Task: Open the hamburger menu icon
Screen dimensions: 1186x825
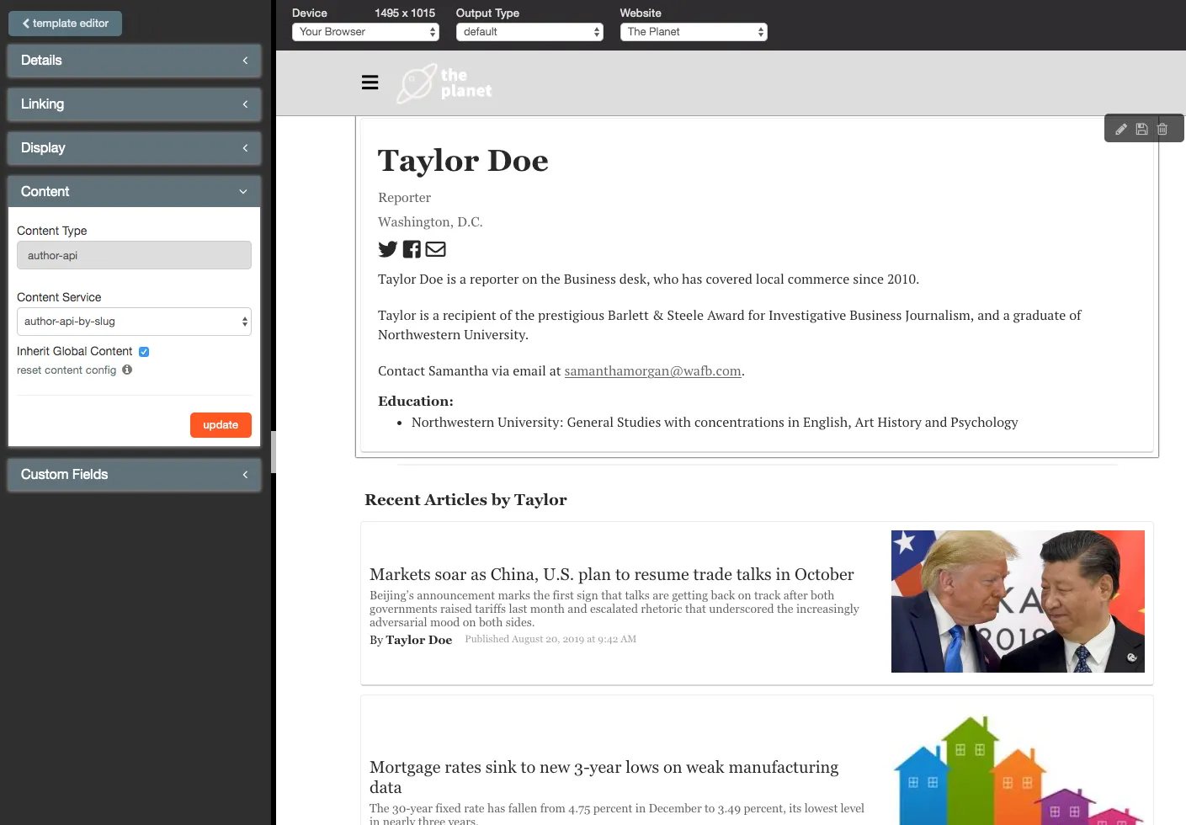Action: click(370, 82)
